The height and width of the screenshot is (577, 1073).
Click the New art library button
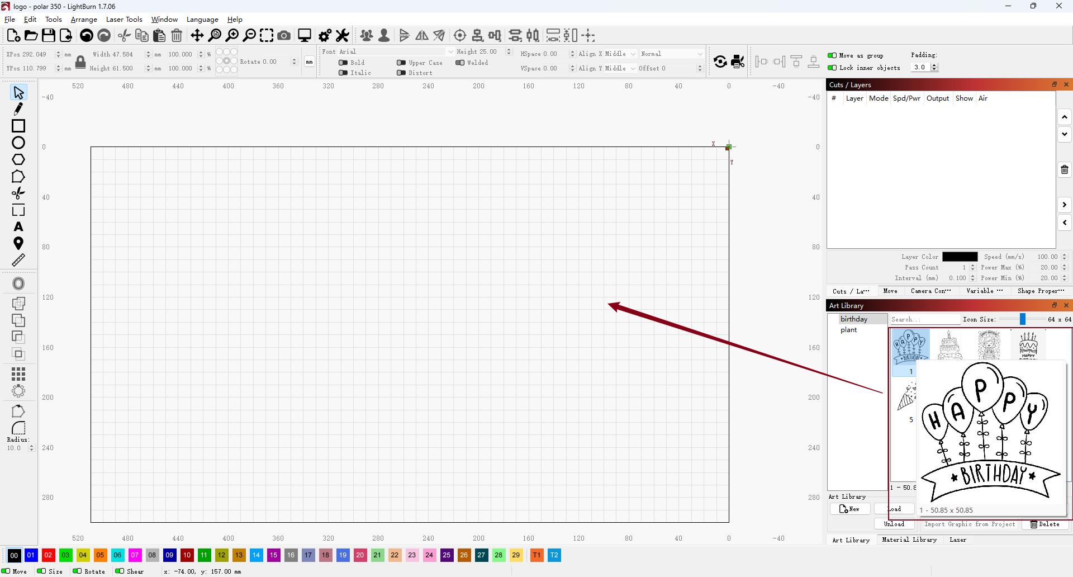849,509
